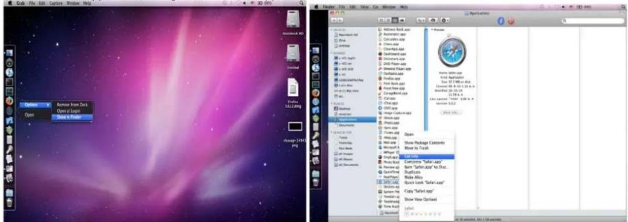
Task: Click the Quick Look eye toolbar button
Action: [x=433, y=20]
